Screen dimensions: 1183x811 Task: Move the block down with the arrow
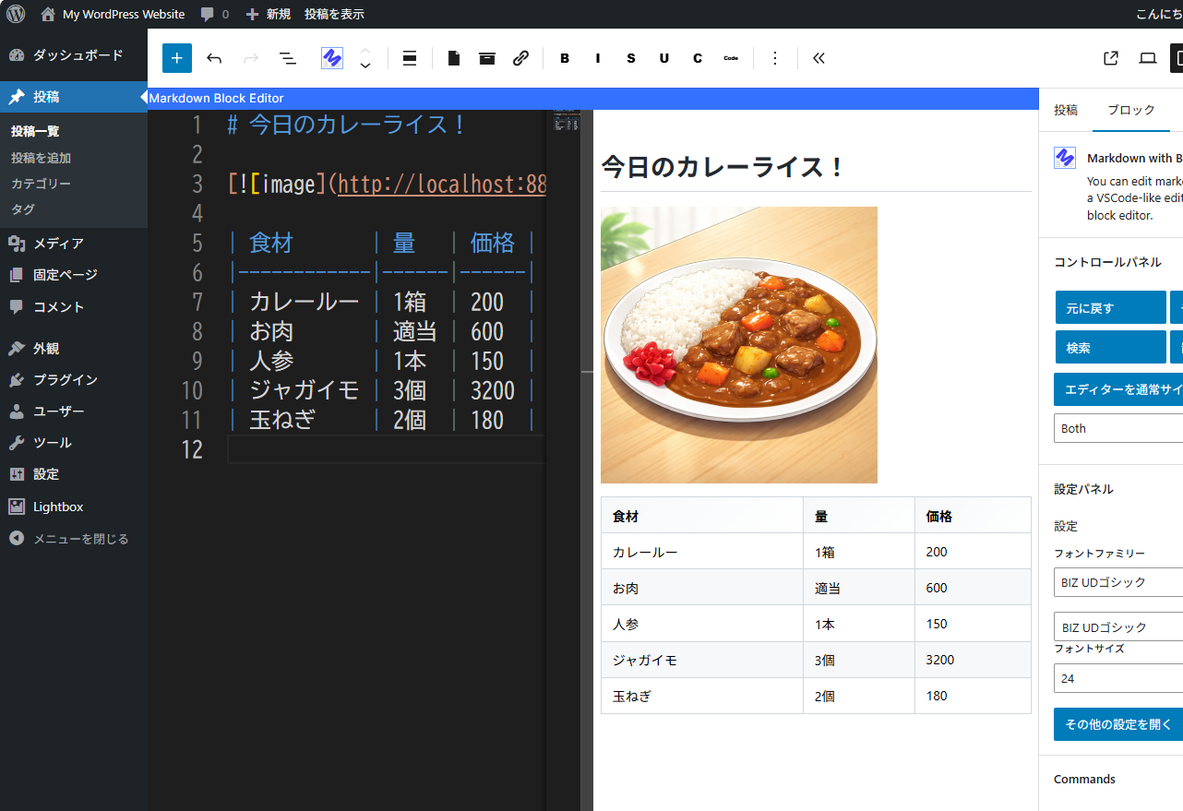point(365,66)
